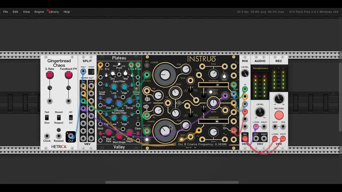Image resolution: width=342 pixels, height=192 pixels.
Task: Click the upper PWM knob
Action: [x=213, y=74]
